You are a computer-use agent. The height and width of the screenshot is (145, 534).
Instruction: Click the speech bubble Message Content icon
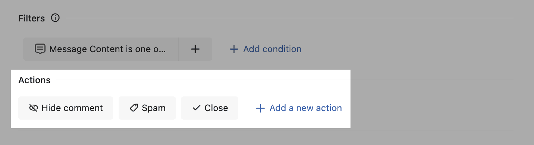tap(40, 49)
